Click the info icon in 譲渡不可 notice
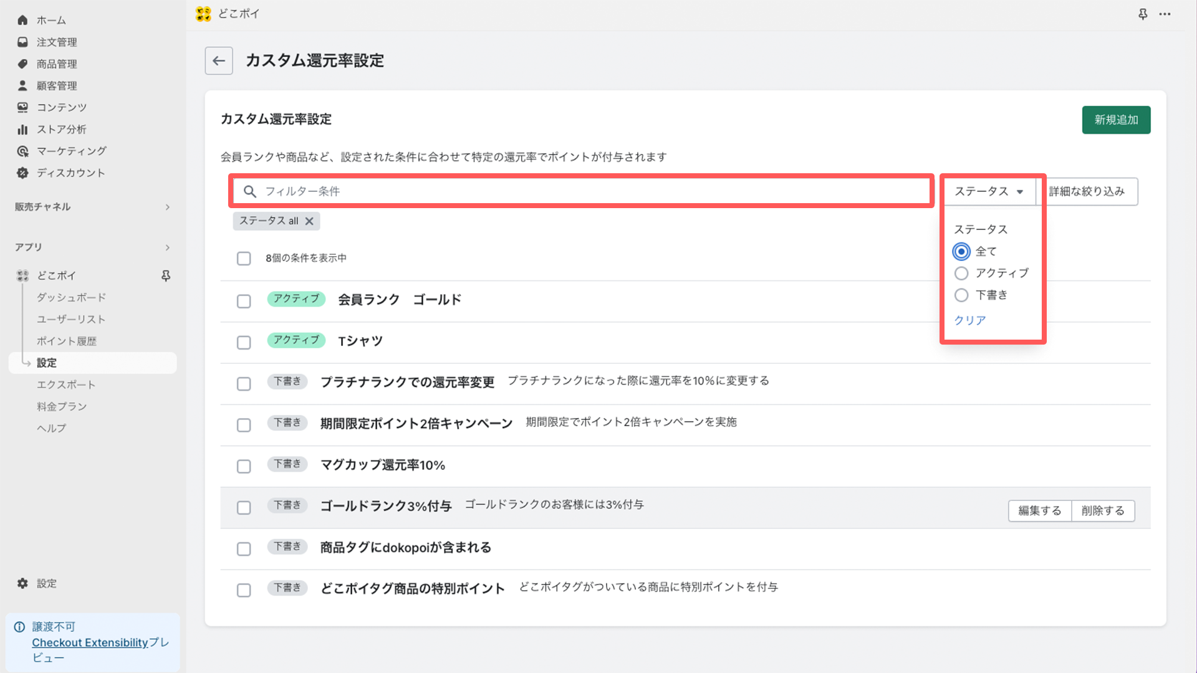 pos(19,627)
